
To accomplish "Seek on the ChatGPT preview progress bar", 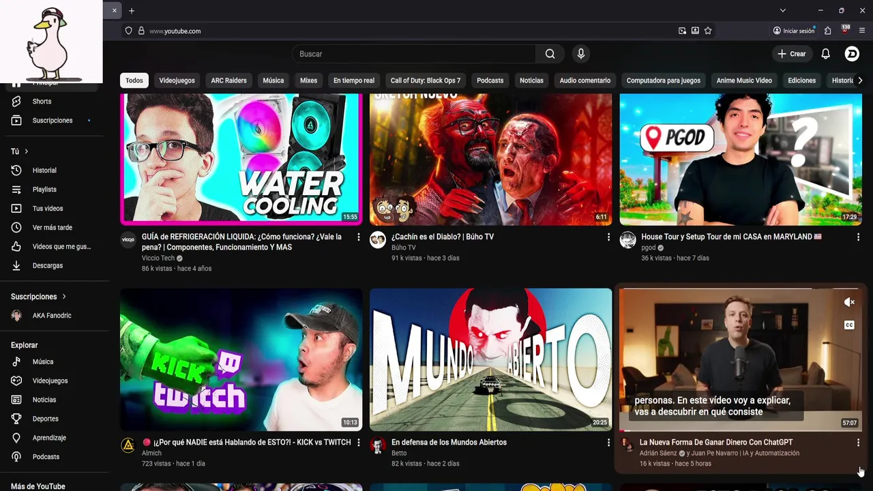I will [741, 430].
